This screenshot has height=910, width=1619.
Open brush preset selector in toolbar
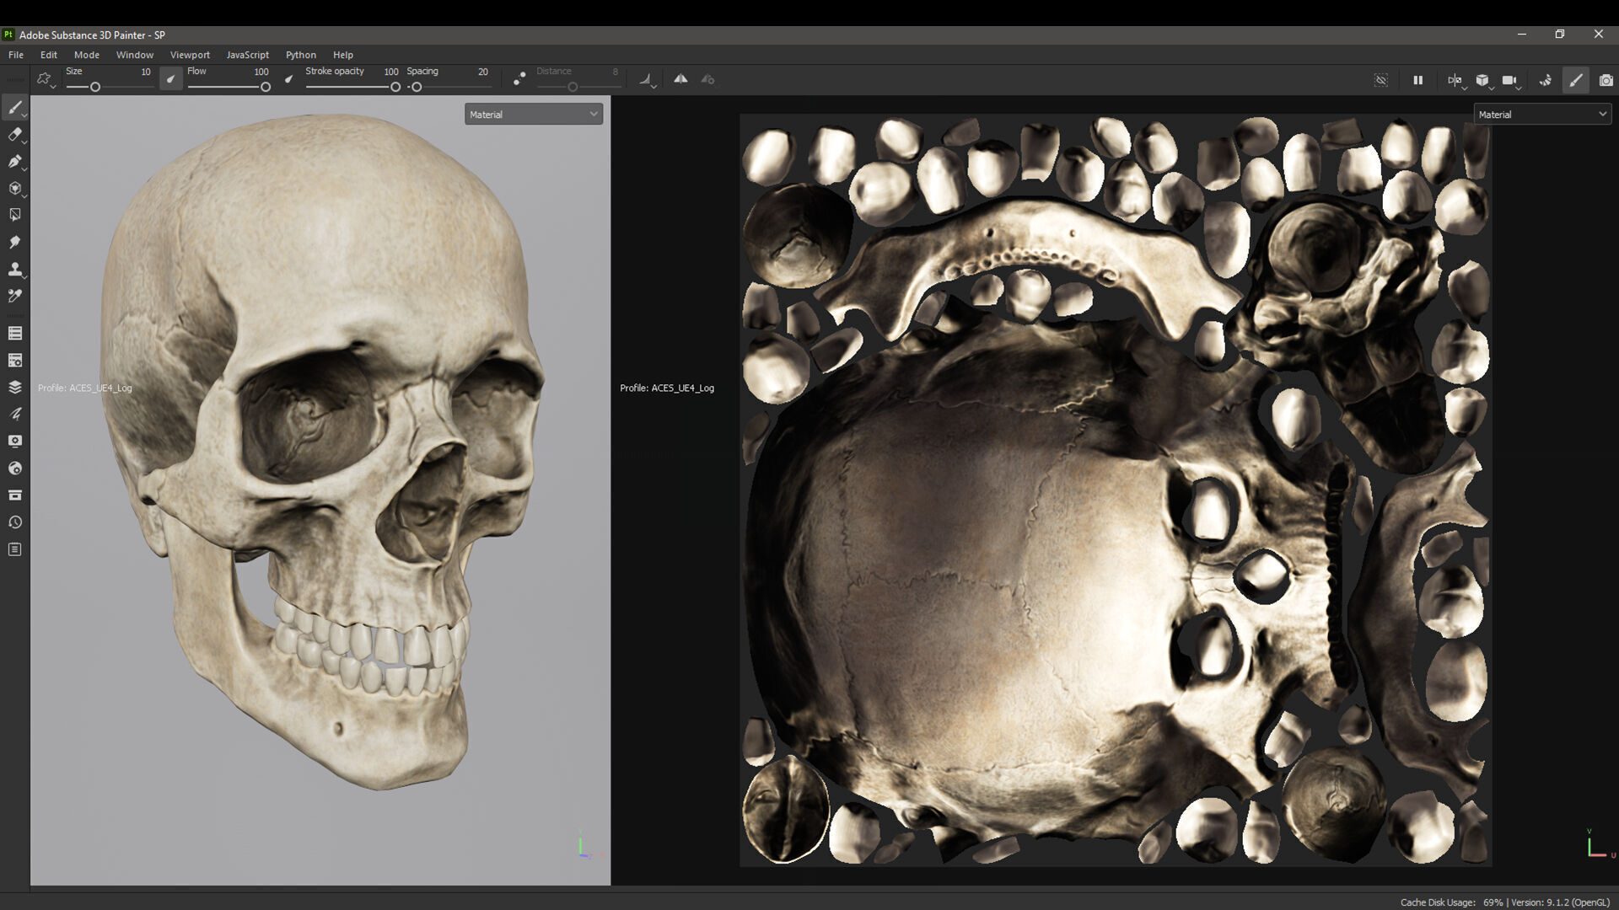pyautogui.click(x=46, y=79)
